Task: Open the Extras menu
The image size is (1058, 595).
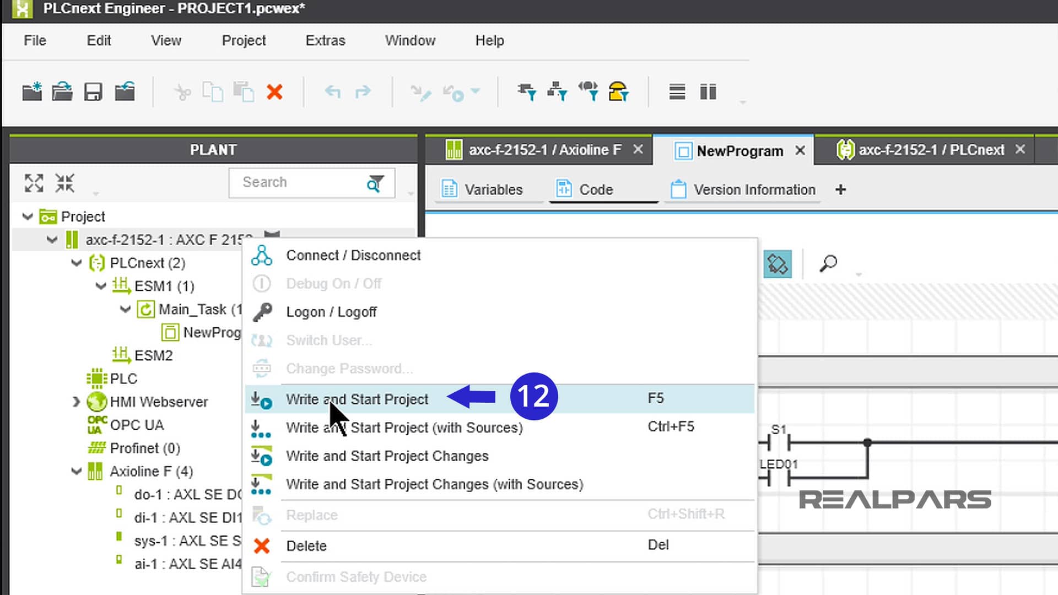Action: tap(325, 41)
